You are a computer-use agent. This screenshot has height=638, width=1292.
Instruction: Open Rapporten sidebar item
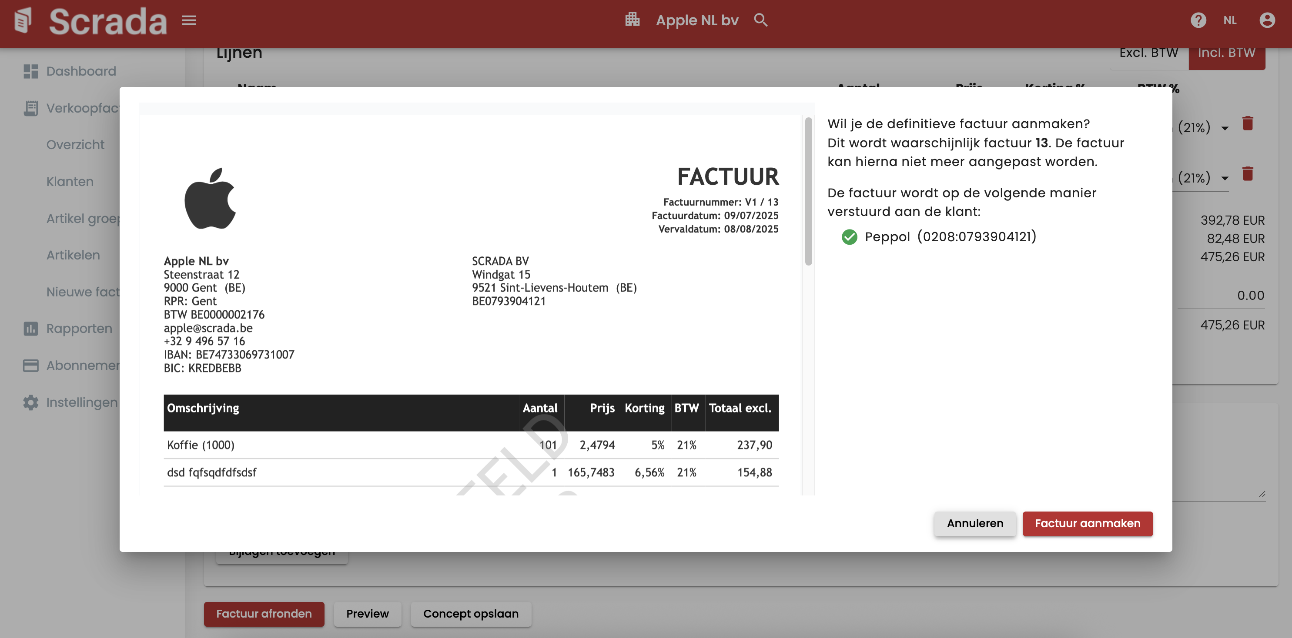pos(79,329)
